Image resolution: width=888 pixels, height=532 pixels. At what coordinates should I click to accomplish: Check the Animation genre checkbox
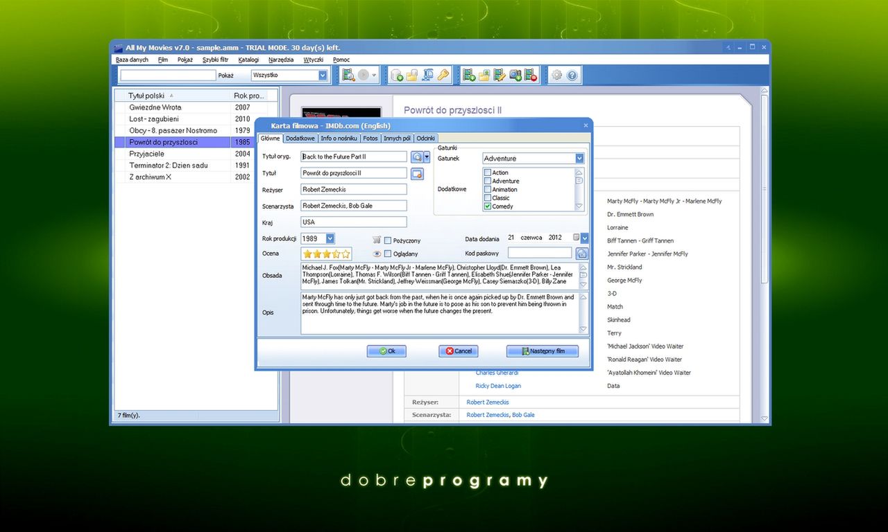(x=488, y=189)
